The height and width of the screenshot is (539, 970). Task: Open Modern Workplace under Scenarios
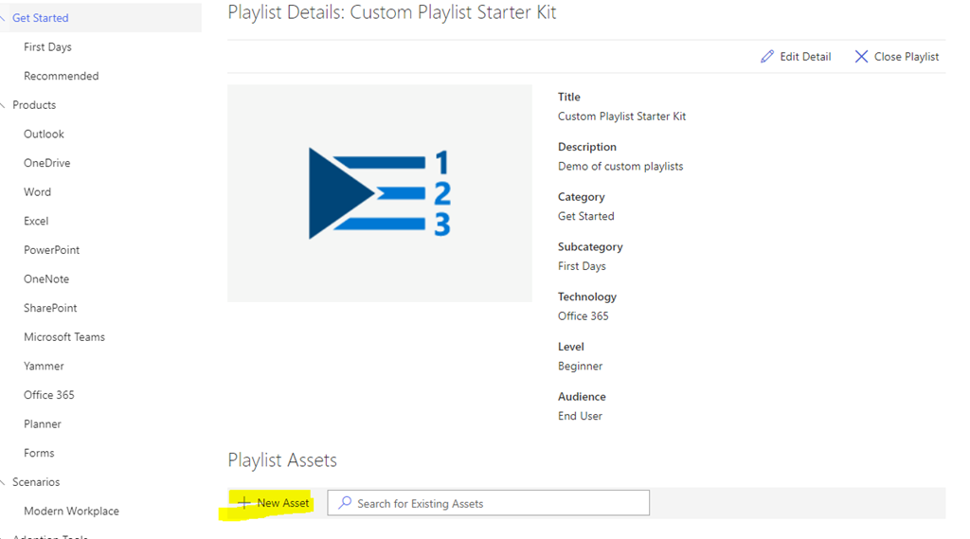click(71, 512)
